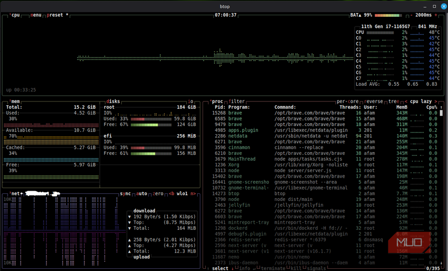Select previous sort column arrow

[x=406, y=102]
